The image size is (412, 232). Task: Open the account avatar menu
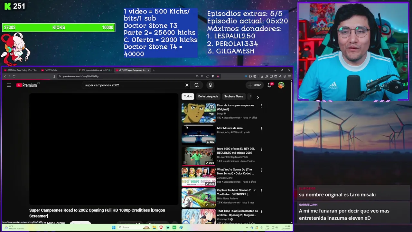281,85
